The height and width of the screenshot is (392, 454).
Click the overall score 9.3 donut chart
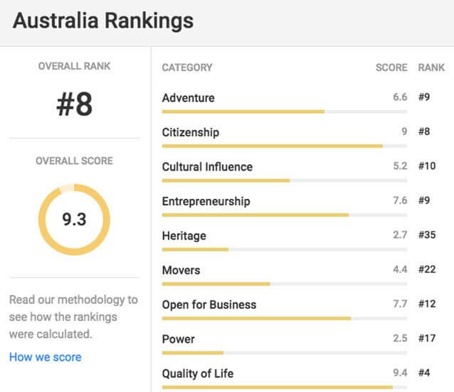pyautogui.click(x=74, y=219)
